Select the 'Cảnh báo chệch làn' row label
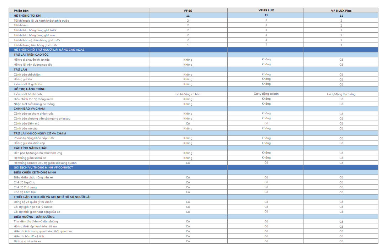386x249 pixels. [27, 74]
